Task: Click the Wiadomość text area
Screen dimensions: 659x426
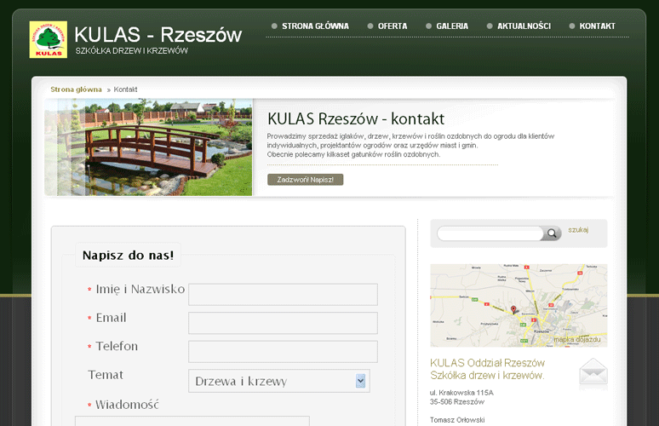Action: click(x=192, y=421)
